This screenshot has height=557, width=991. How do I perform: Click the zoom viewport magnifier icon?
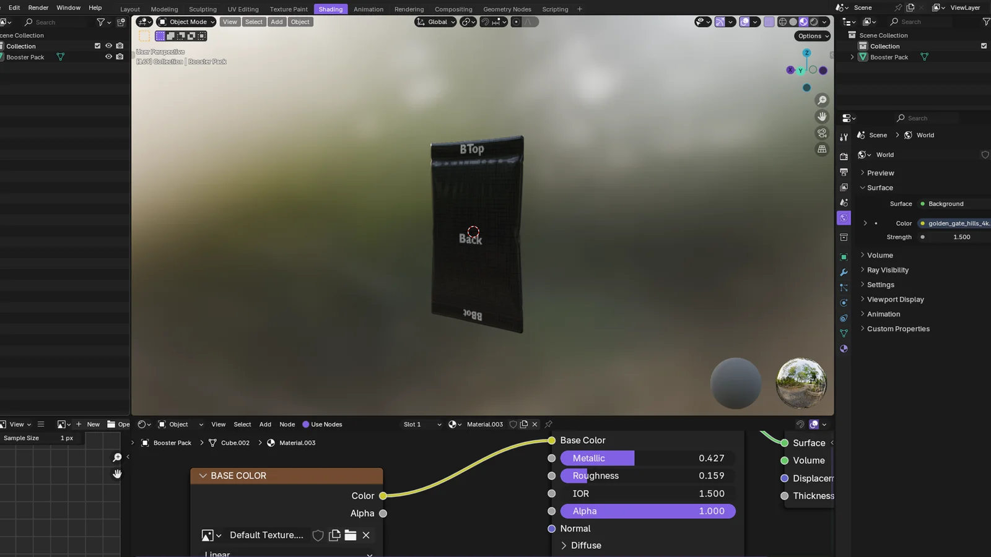point(822,100)
